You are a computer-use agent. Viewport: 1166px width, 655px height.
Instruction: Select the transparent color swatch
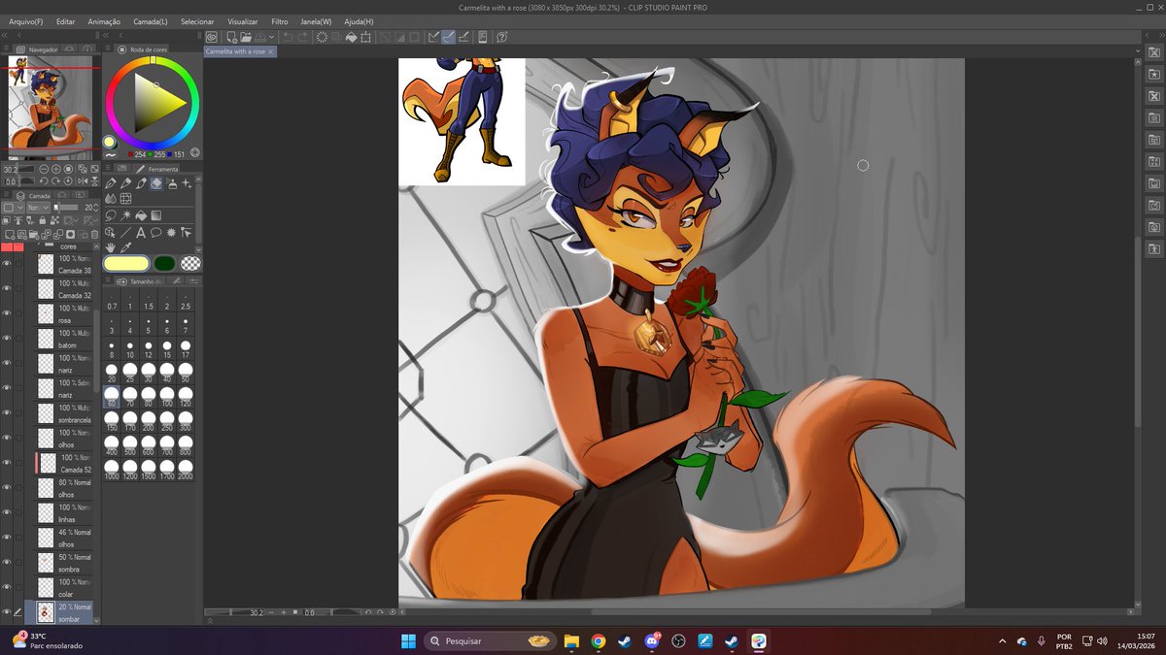pos(191,263)
